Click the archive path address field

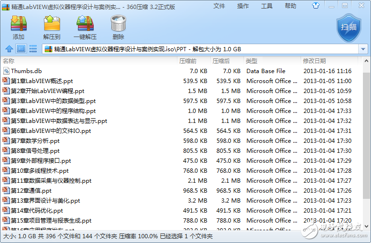coord(200,49)
